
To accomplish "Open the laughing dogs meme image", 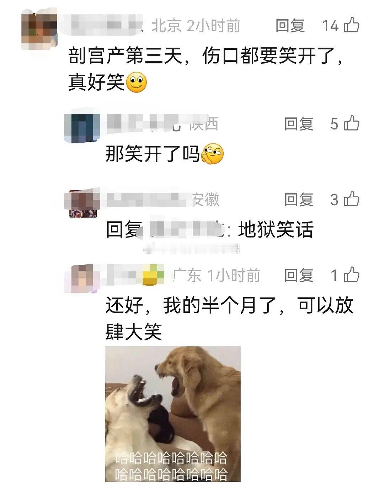I will pyautogui.click(x=173, y=414).
